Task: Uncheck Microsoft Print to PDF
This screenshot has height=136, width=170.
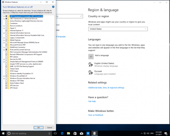Action: (x=6, y=45)
